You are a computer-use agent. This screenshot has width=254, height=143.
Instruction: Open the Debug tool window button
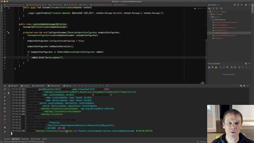[x=16, y=139]
